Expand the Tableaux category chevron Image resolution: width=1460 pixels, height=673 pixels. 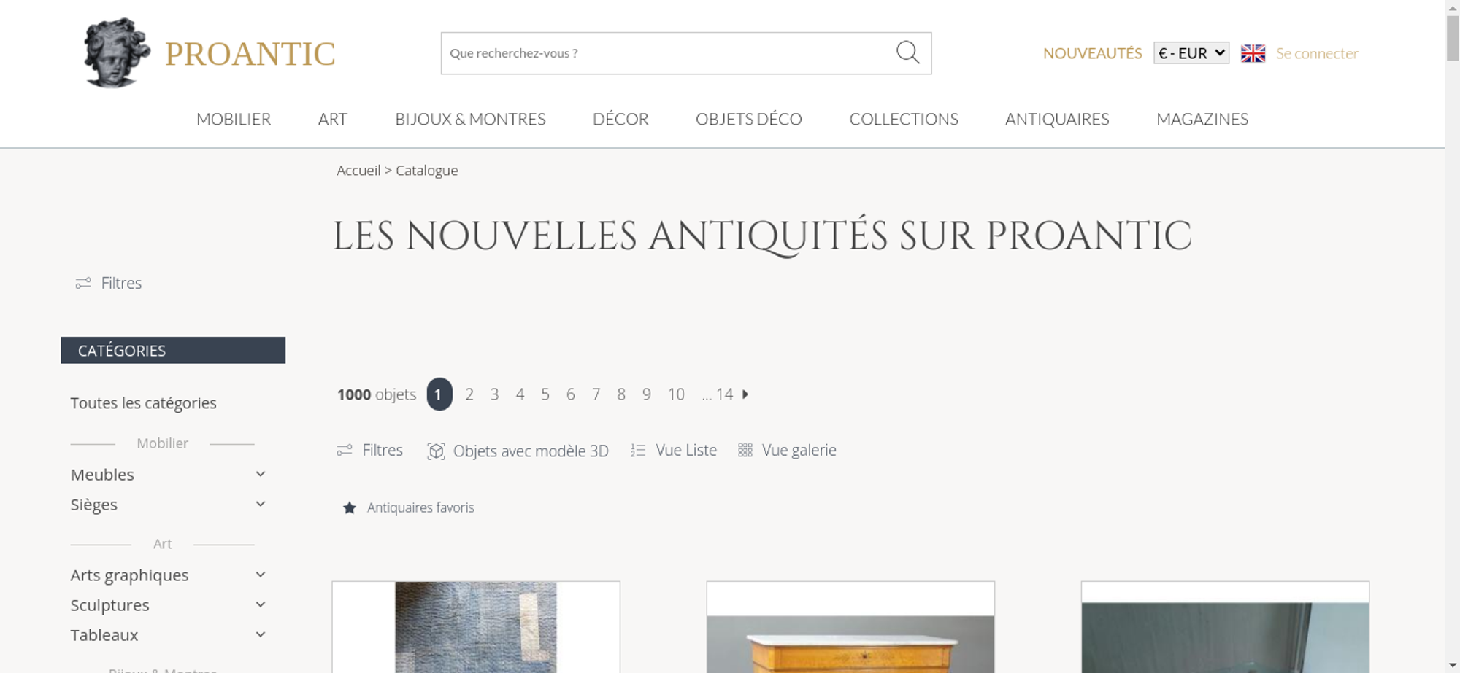[261, 634]
